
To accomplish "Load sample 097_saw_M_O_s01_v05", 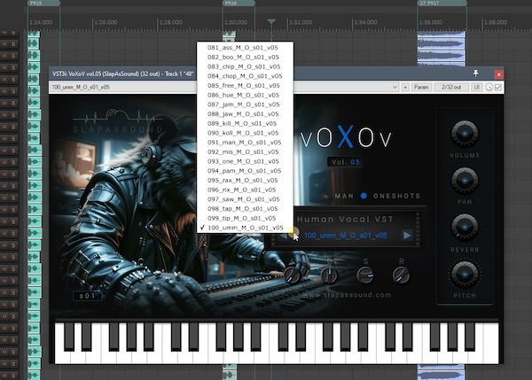I will (x=245, y=199).
